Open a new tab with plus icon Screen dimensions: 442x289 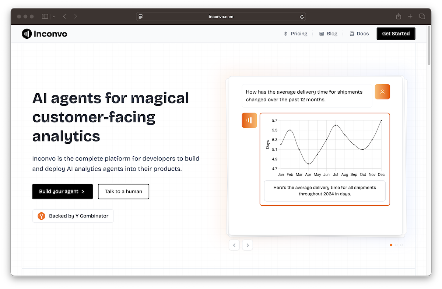coord(410,17)
